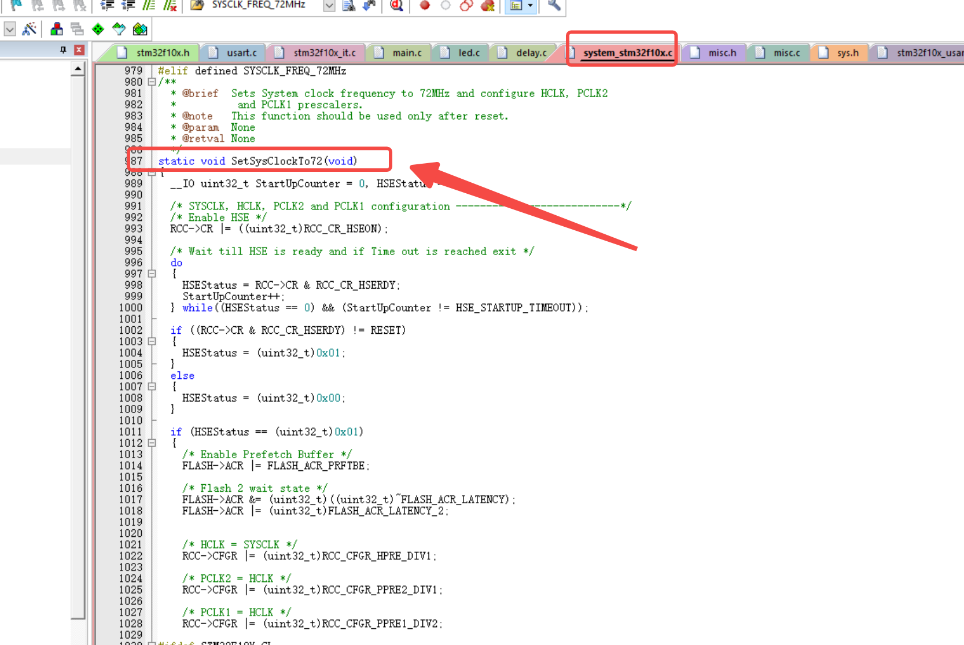Click on RCC_CFGR_PPRE1_DIV2 in line 1028

tap(380, 624)
